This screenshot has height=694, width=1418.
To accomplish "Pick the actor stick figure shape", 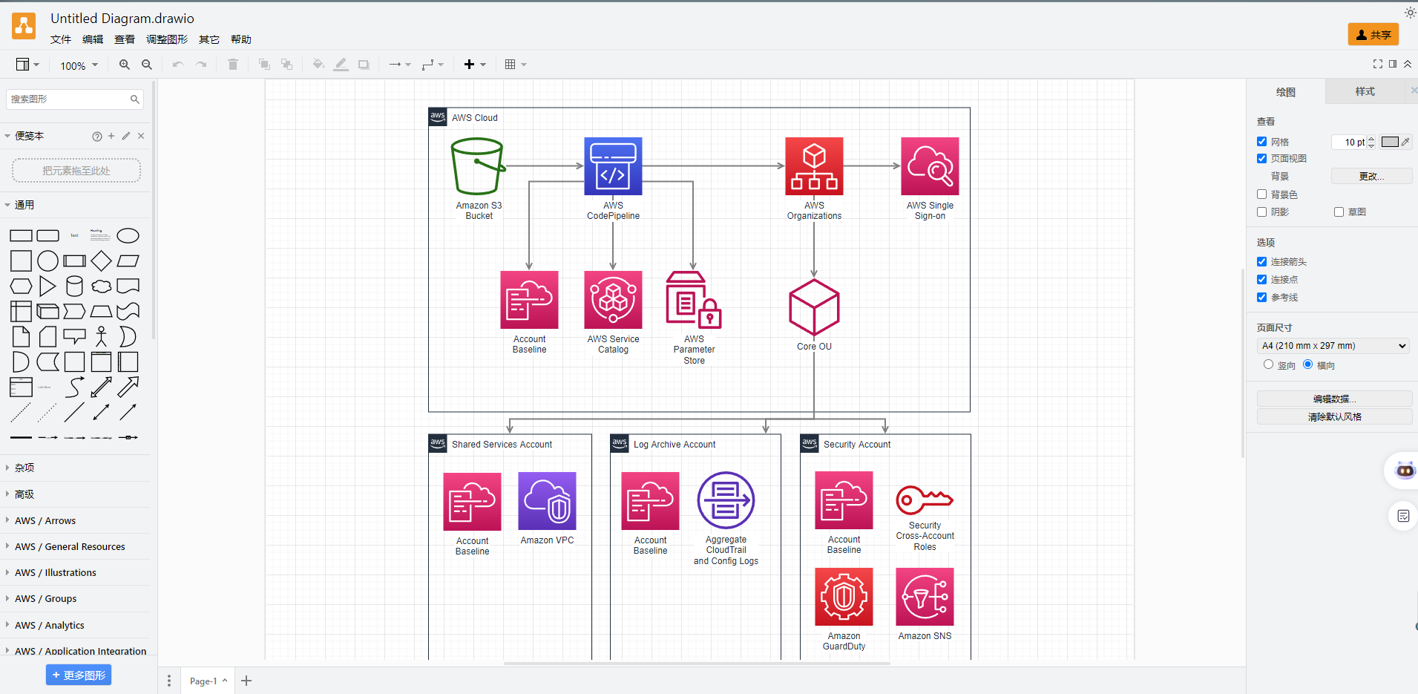I will [102, 337].
